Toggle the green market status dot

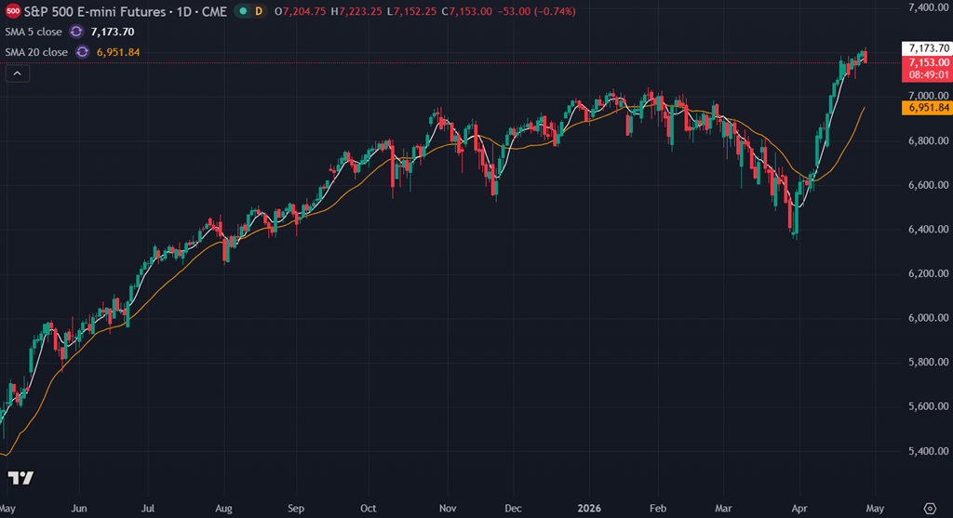(241, 11)
